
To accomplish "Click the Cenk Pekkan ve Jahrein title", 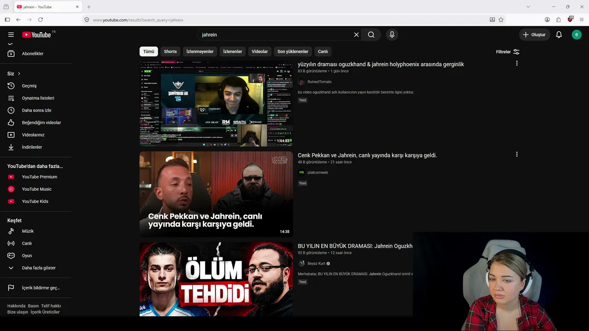I will [x=367, y=155].
